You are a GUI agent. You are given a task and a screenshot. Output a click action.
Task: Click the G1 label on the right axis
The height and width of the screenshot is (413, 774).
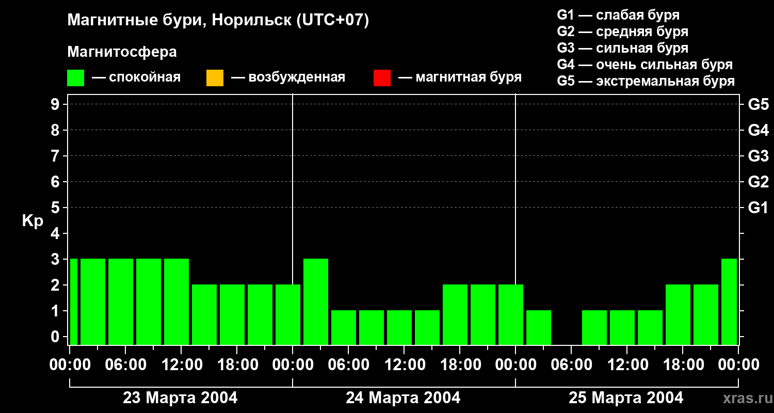pos(759,208)
